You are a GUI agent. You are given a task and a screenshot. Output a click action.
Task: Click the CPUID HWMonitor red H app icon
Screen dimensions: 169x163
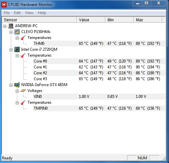4,5
